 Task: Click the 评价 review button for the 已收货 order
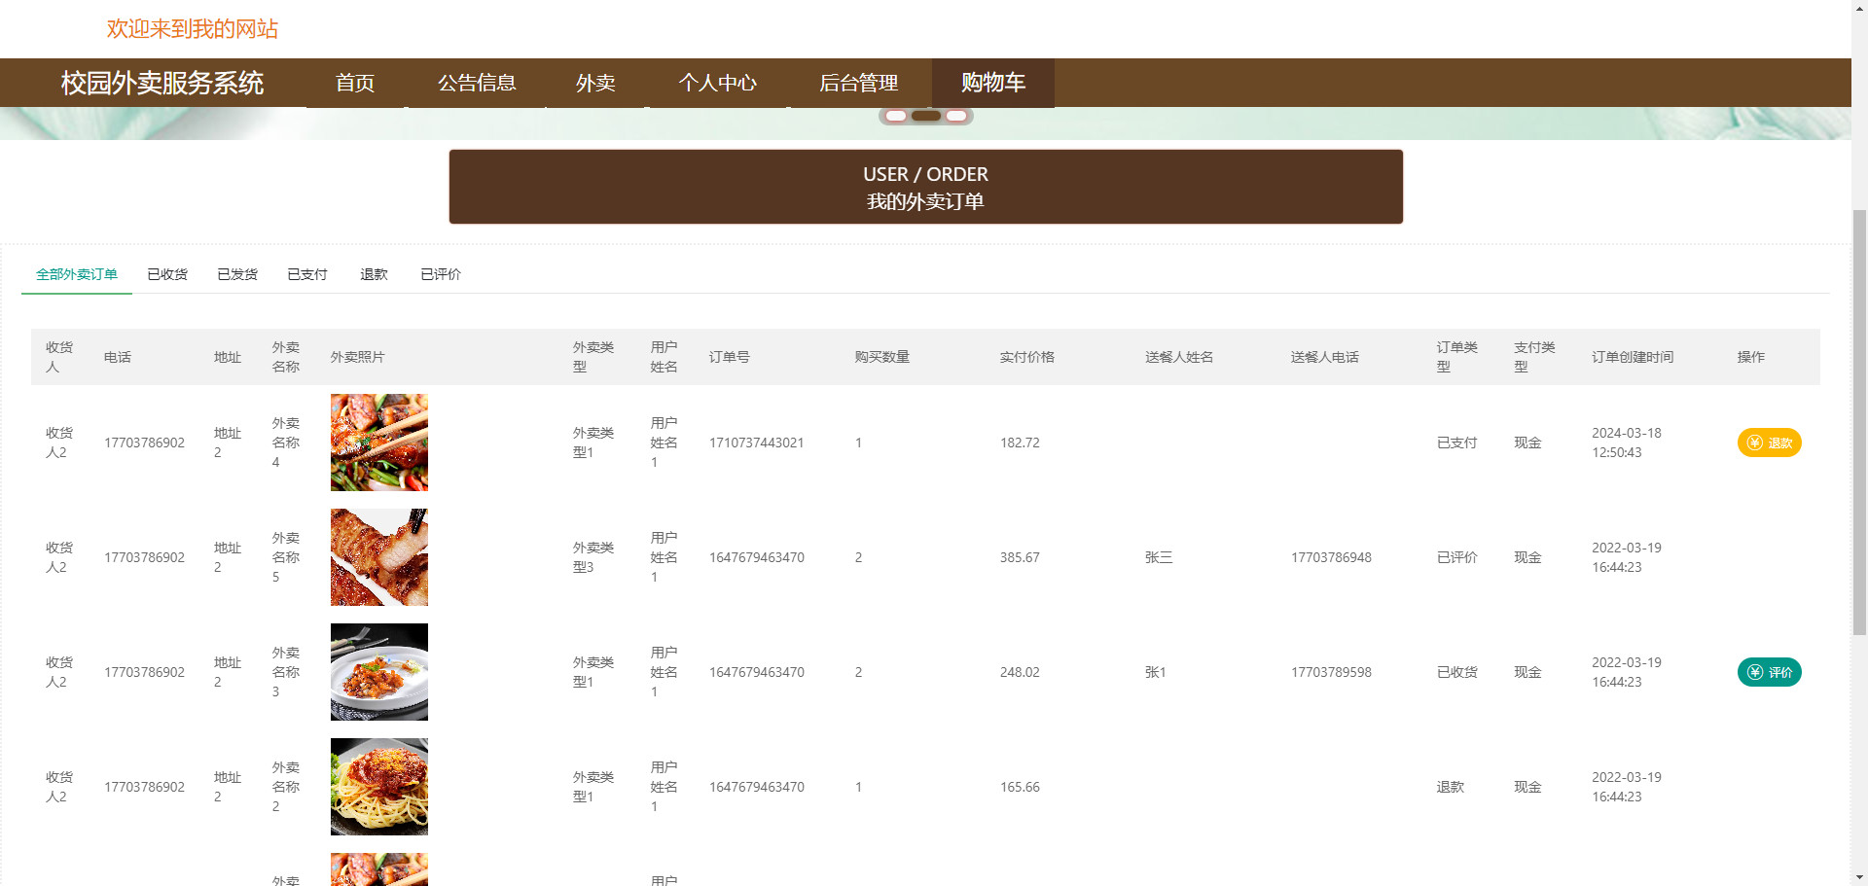(x=1769, y=672)
